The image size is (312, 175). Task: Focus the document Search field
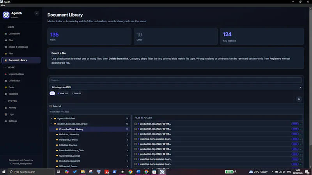(176, 80)
